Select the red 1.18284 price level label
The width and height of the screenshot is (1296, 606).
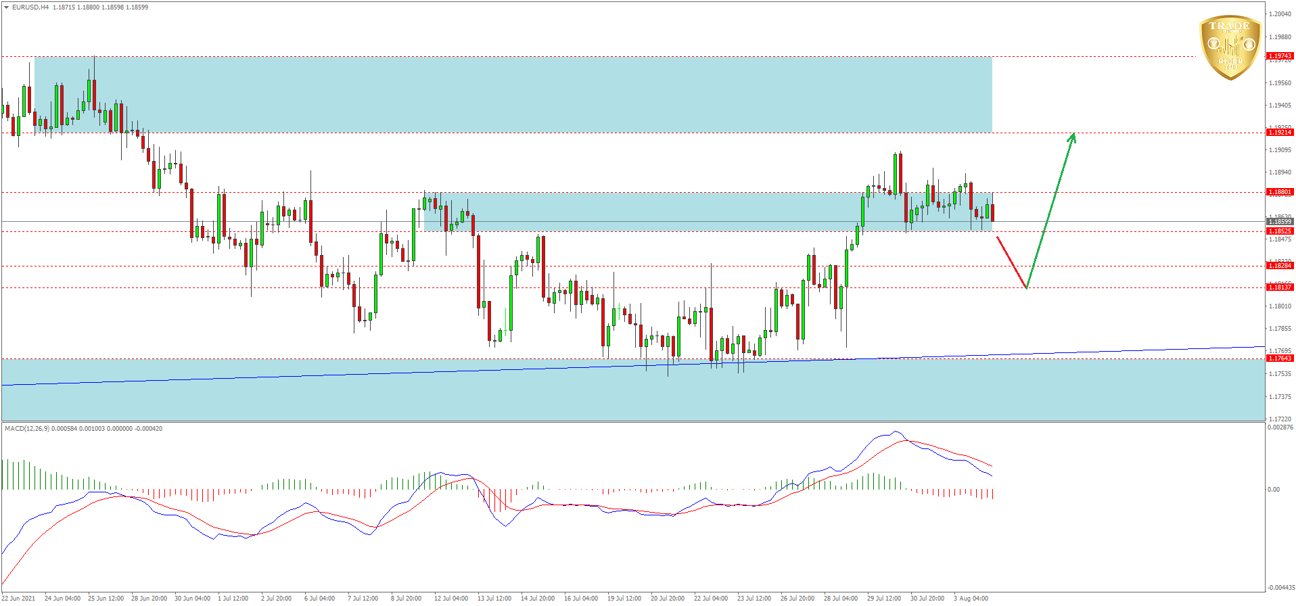pos(1280,266)
